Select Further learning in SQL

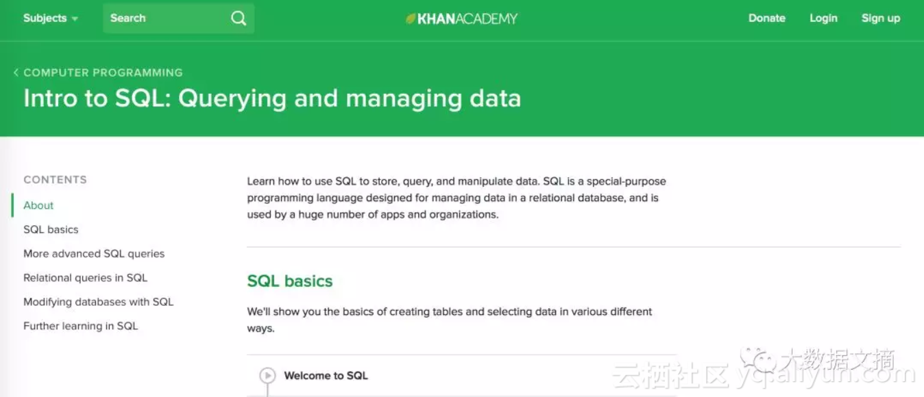pyautogui.click(x=80, y=326)
